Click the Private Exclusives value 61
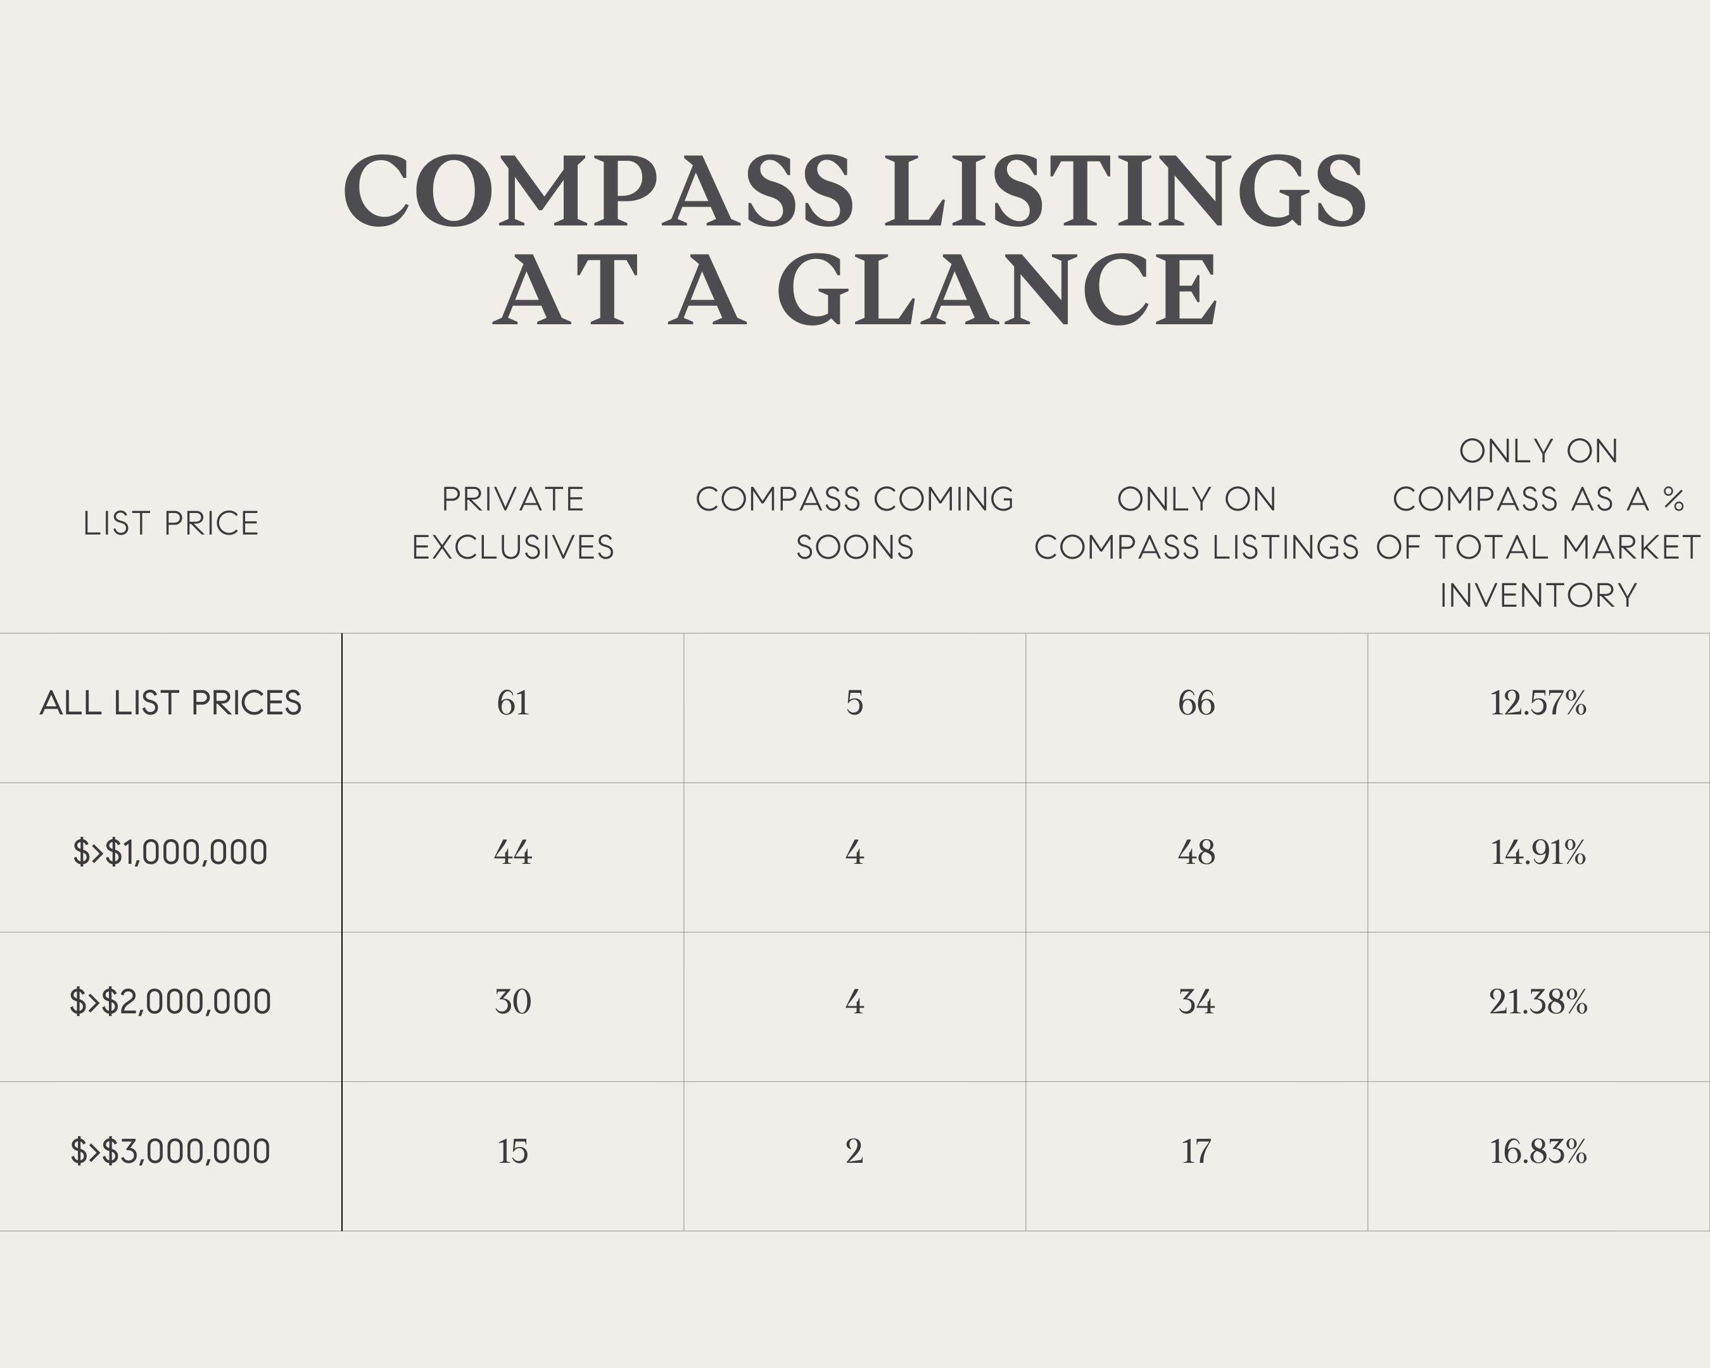Viewport: 1710px width, 1368px height. 513,704
